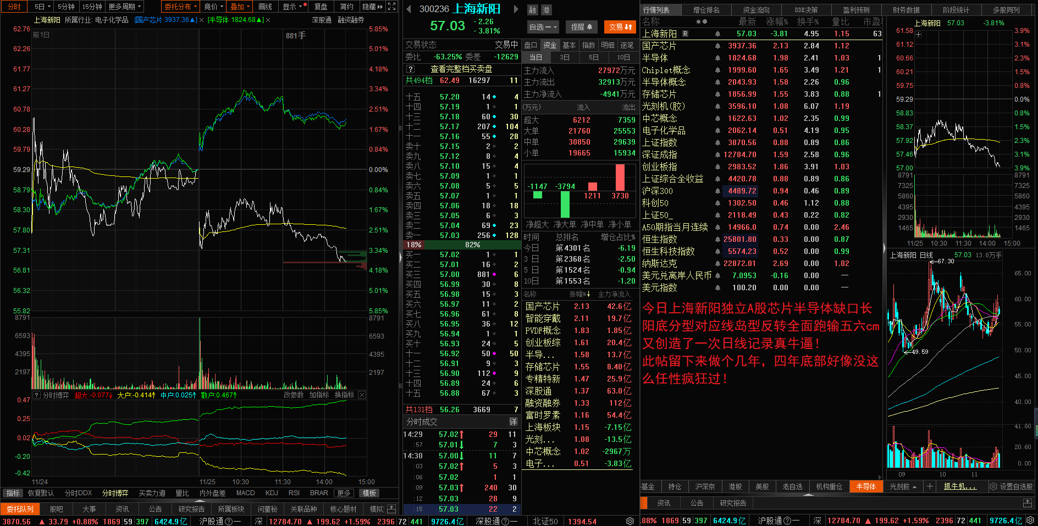Click the alert bell in 上海新阳 row
Viewport: 1038px width, 526px height.
pyautogui.click(x=717, y=34)
